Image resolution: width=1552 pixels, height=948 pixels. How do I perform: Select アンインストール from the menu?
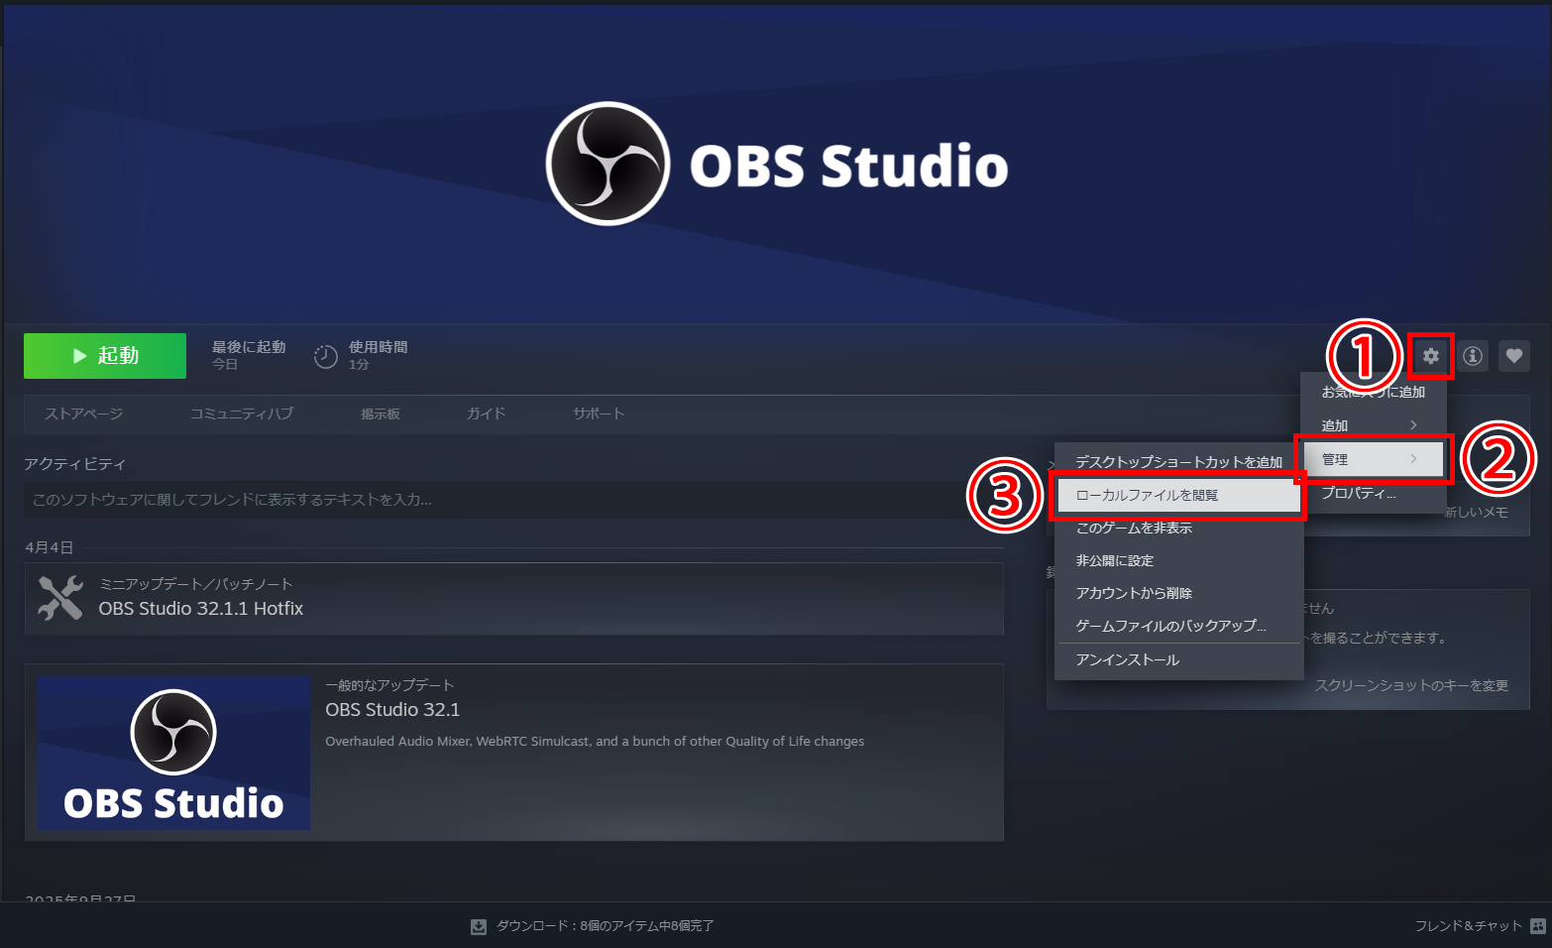1178,659
